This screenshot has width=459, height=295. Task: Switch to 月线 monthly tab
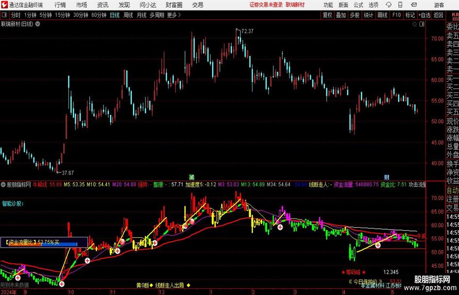[x=142, y=15]
